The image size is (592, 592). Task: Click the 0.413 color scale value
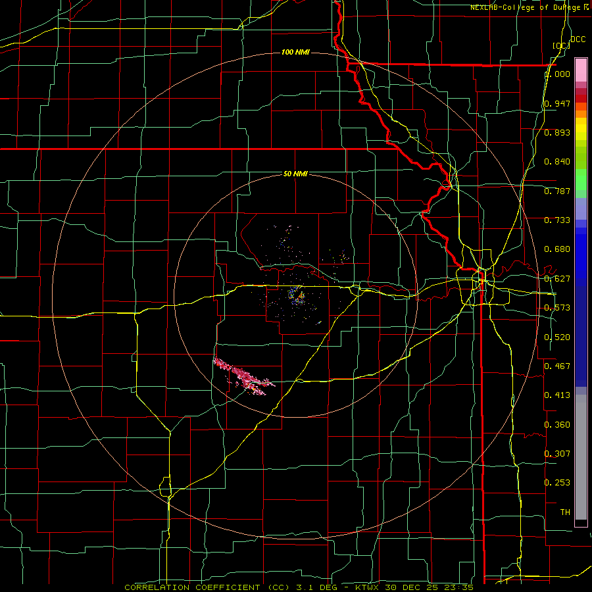[x=557, y=395]
